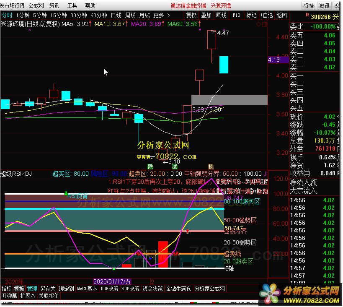Open the 指标 indicator tab
The height and width of the screenshot is (307, 343).
(x=6, y=289)
